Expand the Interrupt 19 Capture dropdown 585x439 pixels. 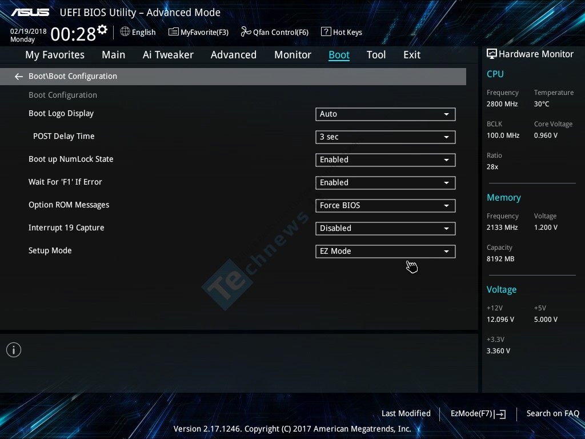tap(386, 229)
